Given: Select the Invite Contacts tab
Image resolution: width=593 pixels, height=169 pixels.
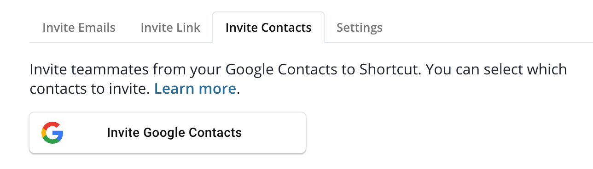Looking at the screenshot, I should 268,28.
